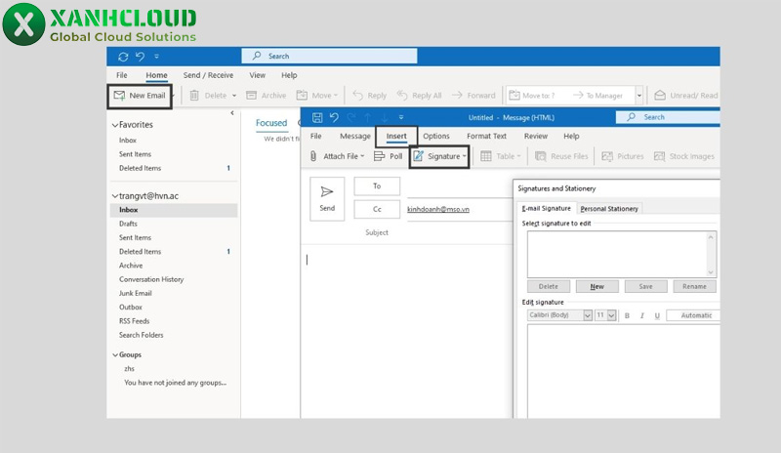Open the Automatic font color dropdown
This screenshot has width=781, height=453.
click(x=693, y=315)
